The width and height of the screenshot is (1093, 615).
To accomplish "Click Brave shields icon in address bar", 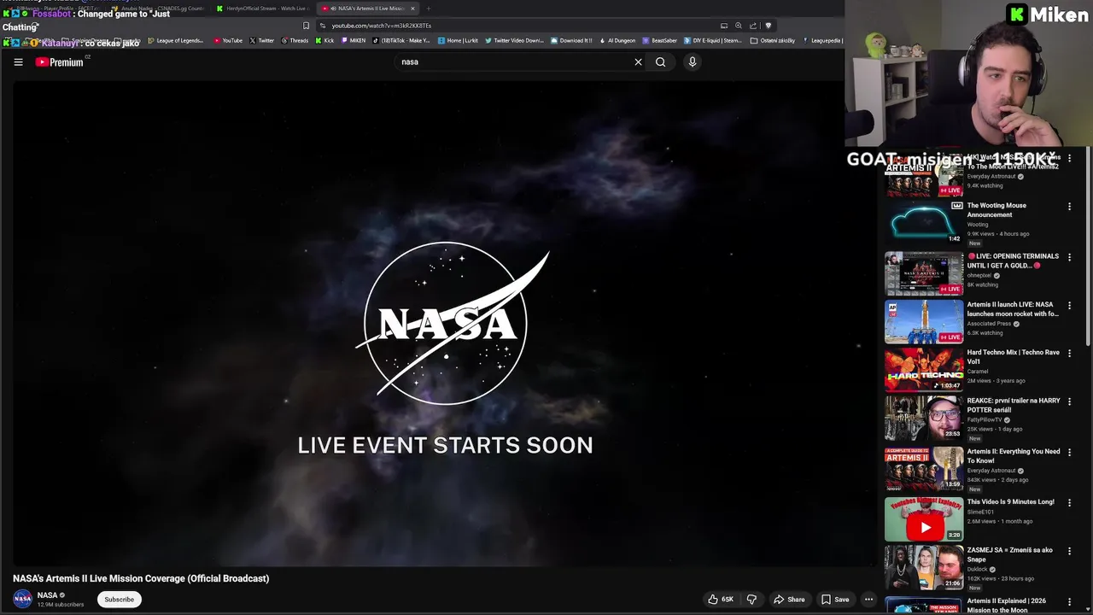I will [768, 26].
